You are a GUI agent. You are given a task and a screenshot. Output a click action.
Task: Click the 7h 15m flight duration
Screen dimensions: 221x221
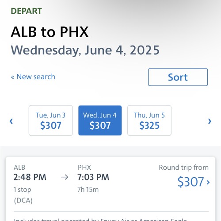88,190
